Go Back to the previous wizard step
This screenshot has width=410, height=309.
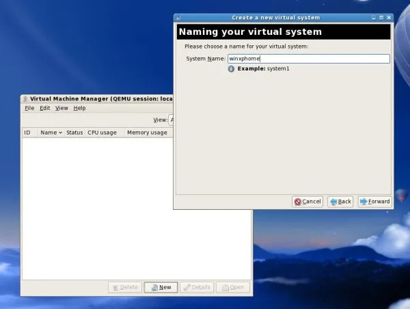pyautogui.click(x=340, y=202)
